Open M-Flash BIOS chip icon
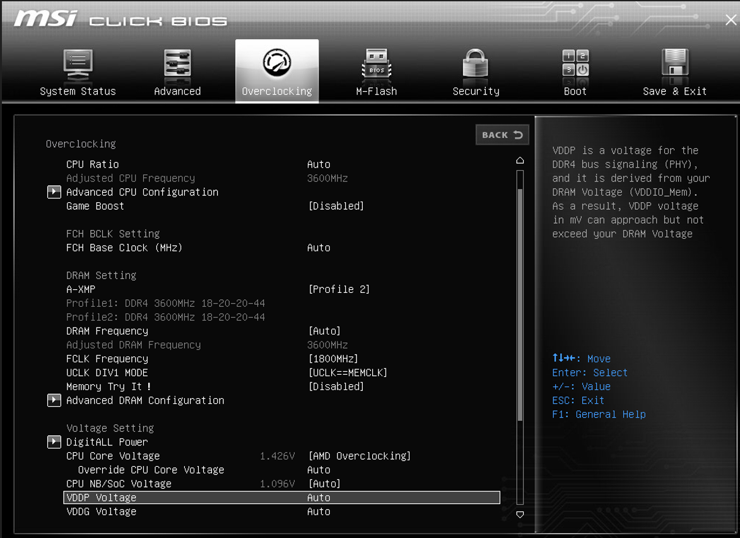 tap(377, 64)
